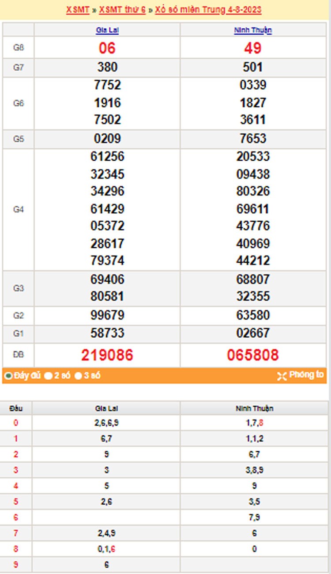Click the ĐB row label
Screen dimensions: 331x574
pyautogui.click(x=18, y=355)
